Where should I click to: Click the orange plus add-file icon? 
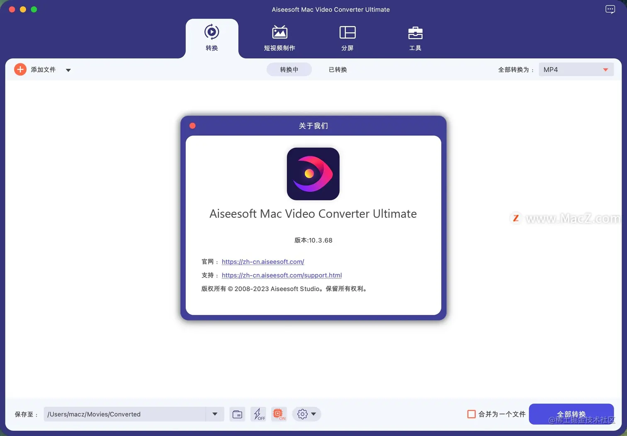20,69
